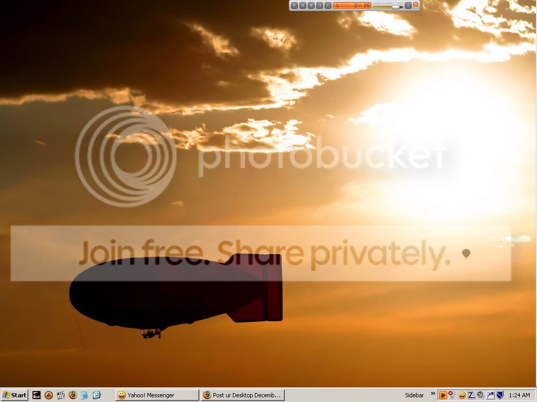The height and width of the screenshot is (402, 537).
Task: Click the 1:24 AM system clock
Action: click(519, 395)
